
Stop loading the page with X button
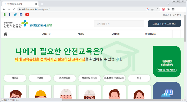(14, 9)
